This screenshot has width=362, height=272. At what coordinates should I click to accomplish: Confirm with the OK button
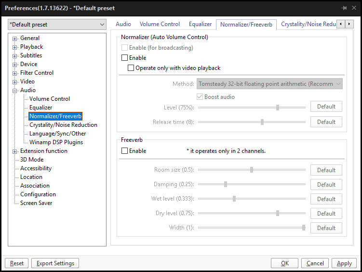pyautogui.click(x=285, y=263)
